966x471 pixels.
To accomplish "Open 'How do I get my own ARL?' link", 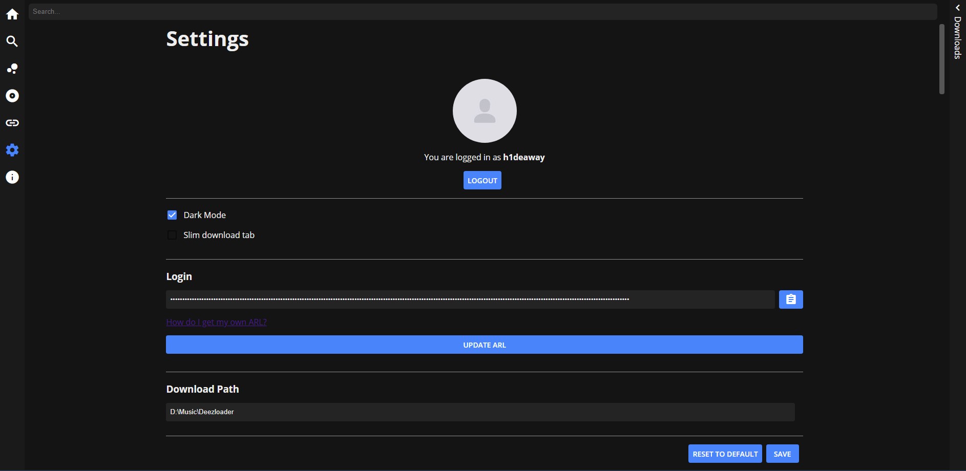I will point(216,322).
